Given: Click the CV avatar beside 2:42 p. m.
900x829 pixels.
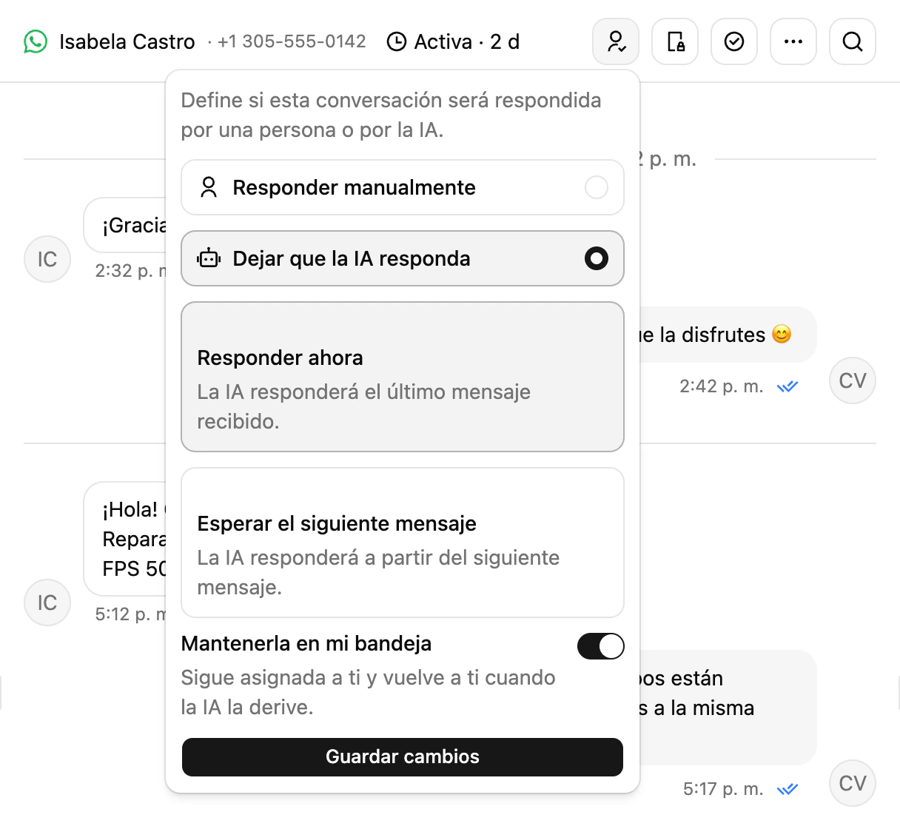Looking at the screenshot, I should click(x=853, y=380).
